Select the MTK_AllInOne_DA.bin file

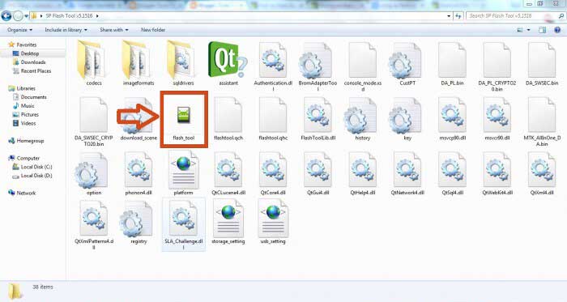point(542,121)
